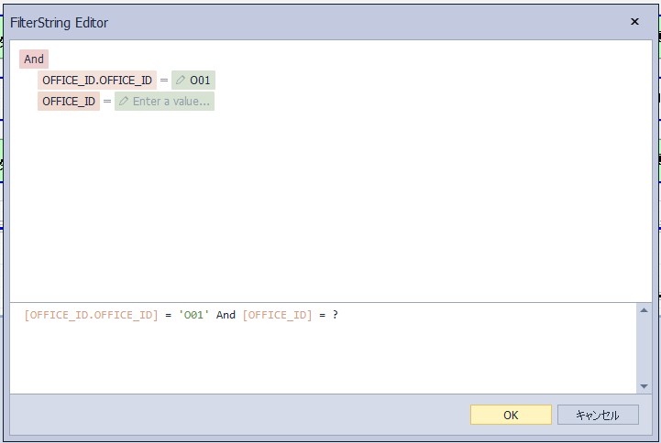The image size is (661, 443).
Task: Click equals operator of the second condition
Action: pos(107,102)
